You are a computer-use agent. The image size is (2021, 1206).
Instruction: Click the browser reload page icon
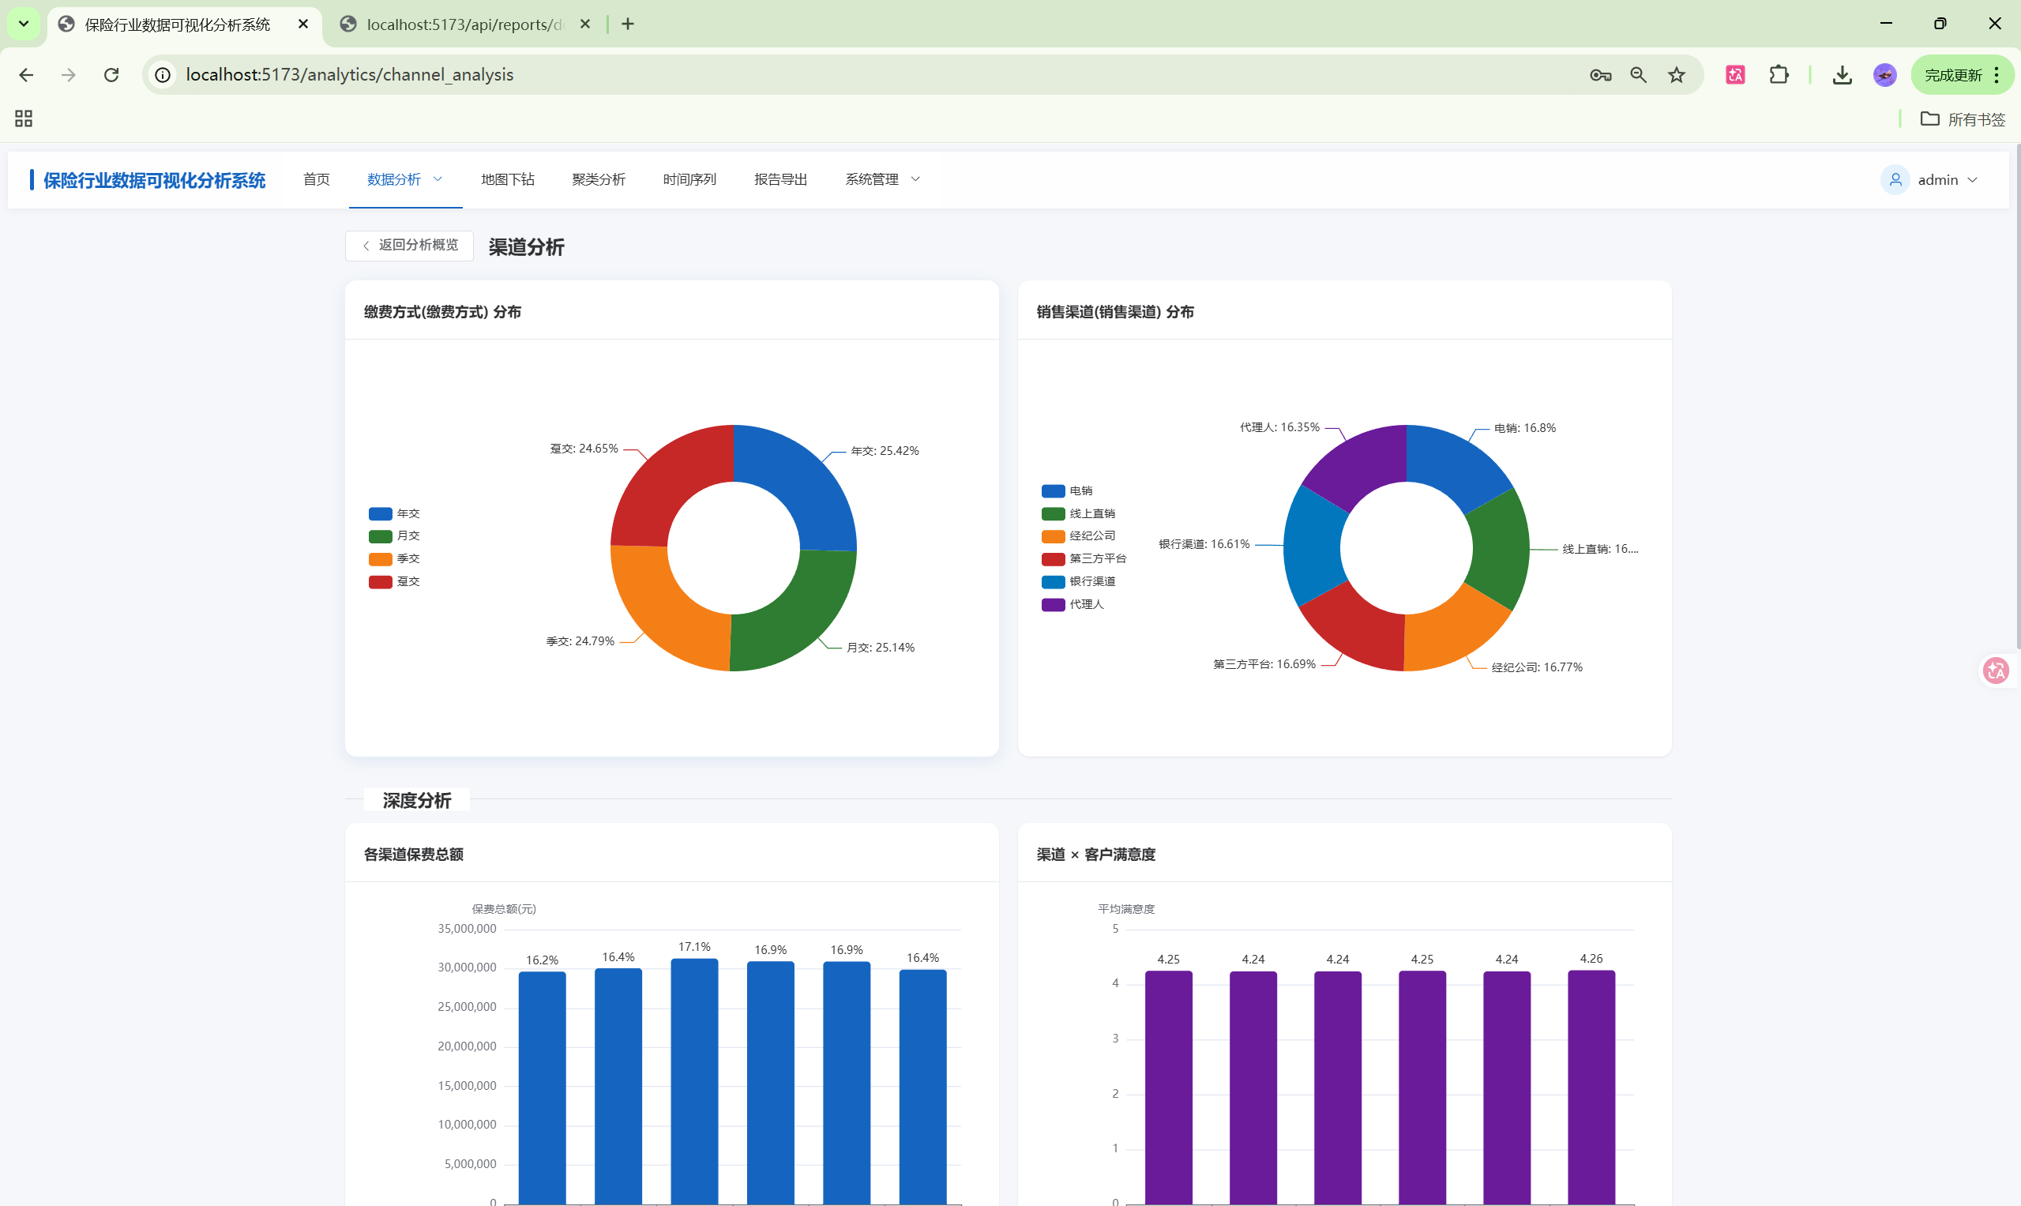pos(111,75)
